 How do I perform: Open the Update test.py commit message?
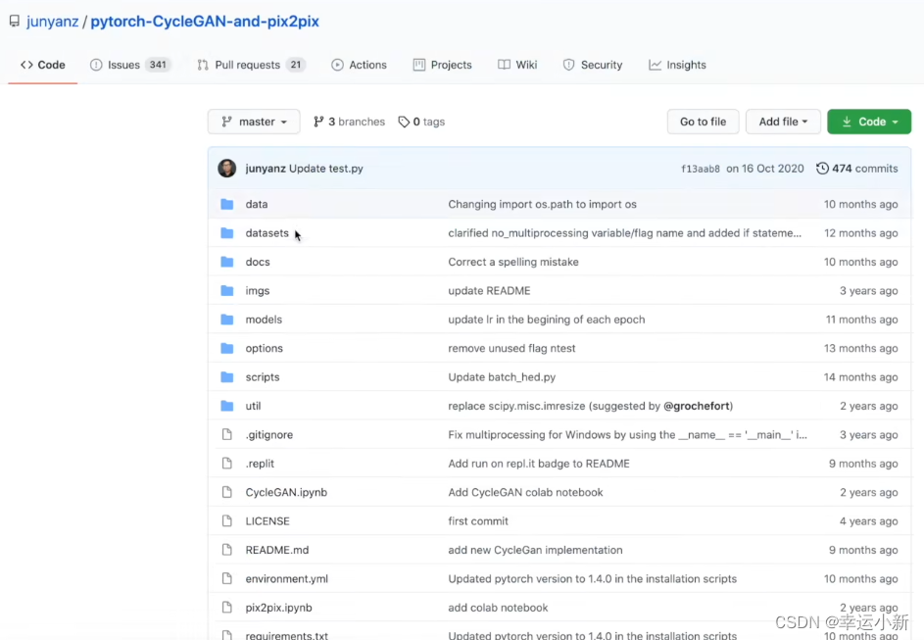[326, 169]
